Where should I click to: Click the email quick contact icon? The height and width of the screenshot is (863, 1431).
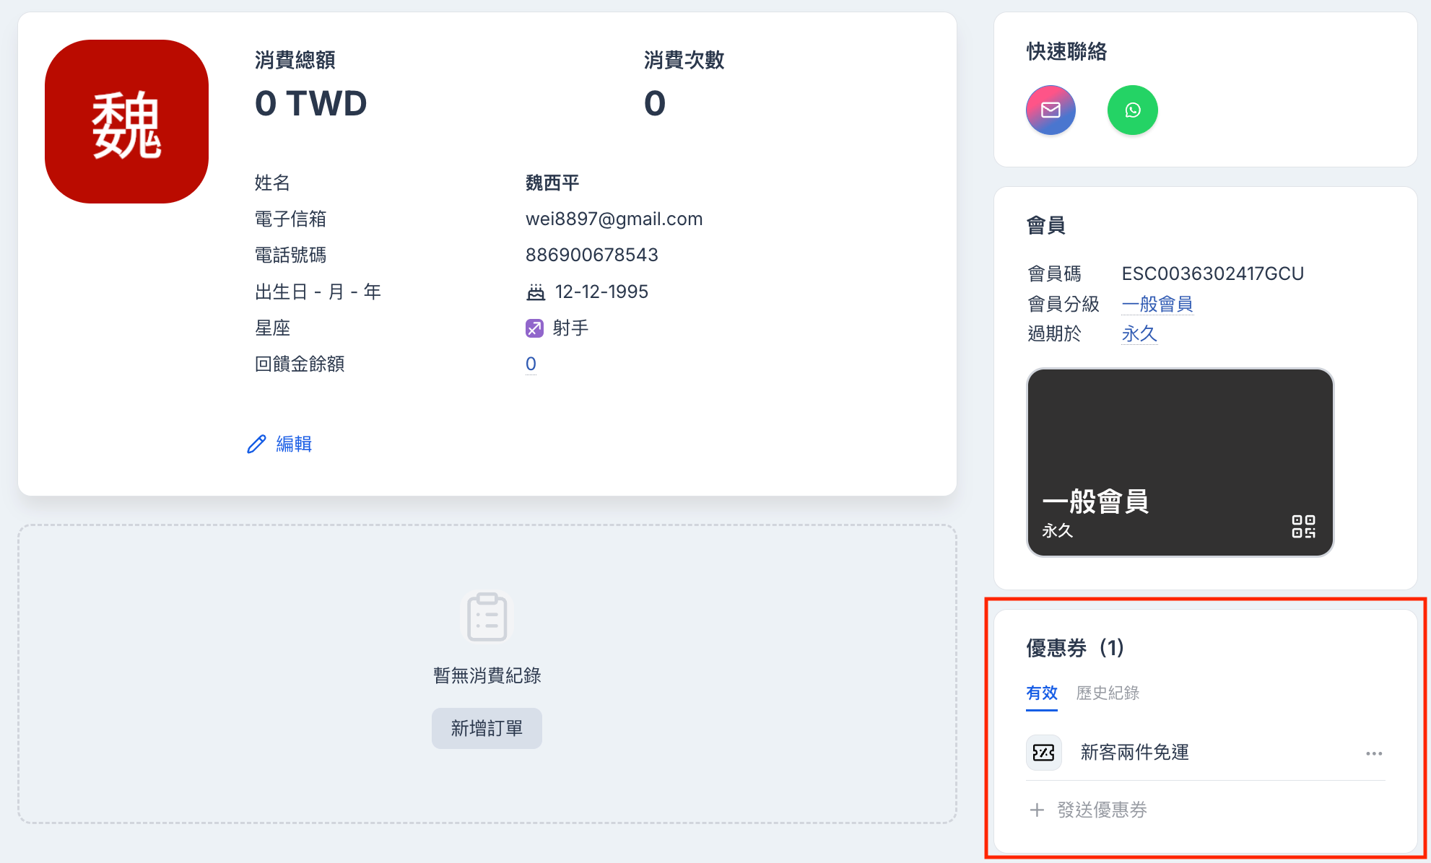[1051, 110]
